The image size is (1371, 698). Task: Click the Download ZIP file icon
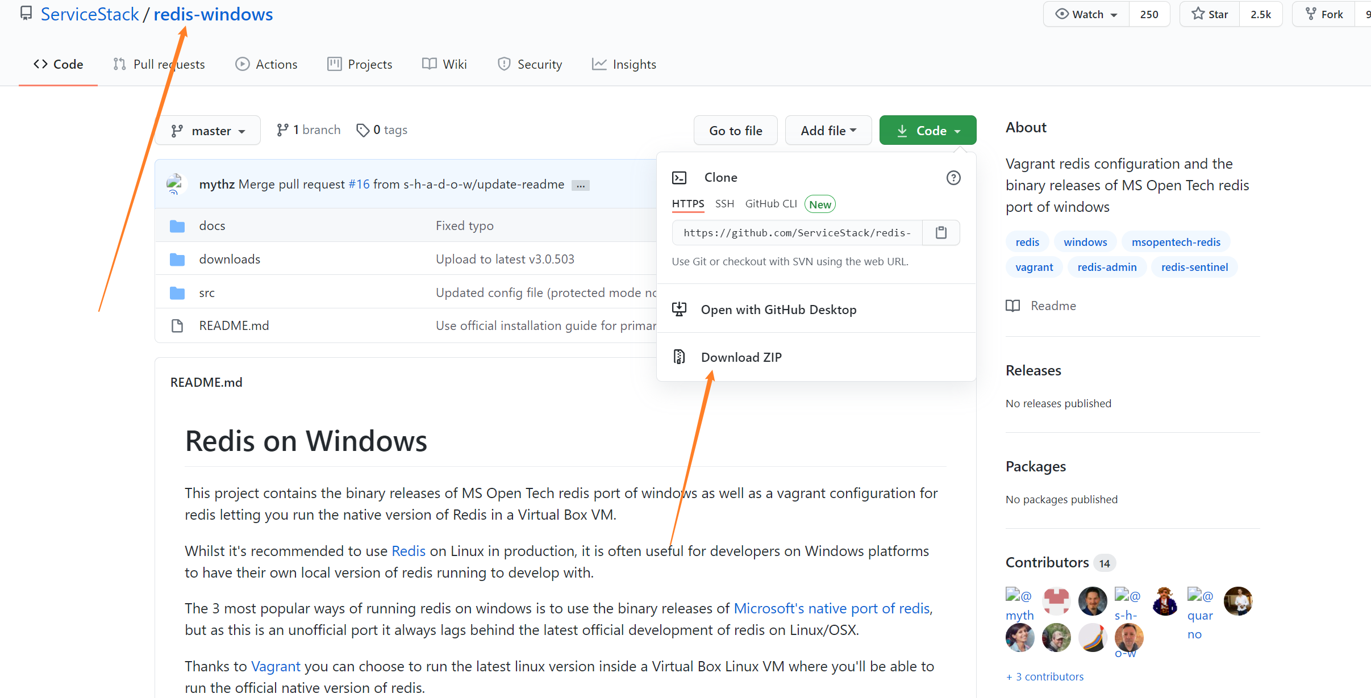tap(679, 357)
